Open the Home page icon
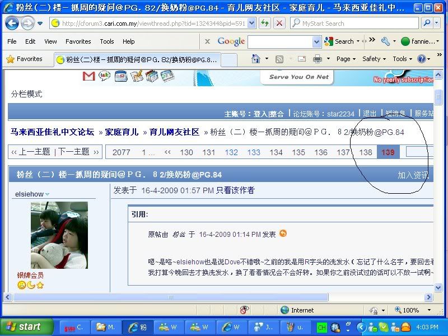448x336 pixels. 256,59
